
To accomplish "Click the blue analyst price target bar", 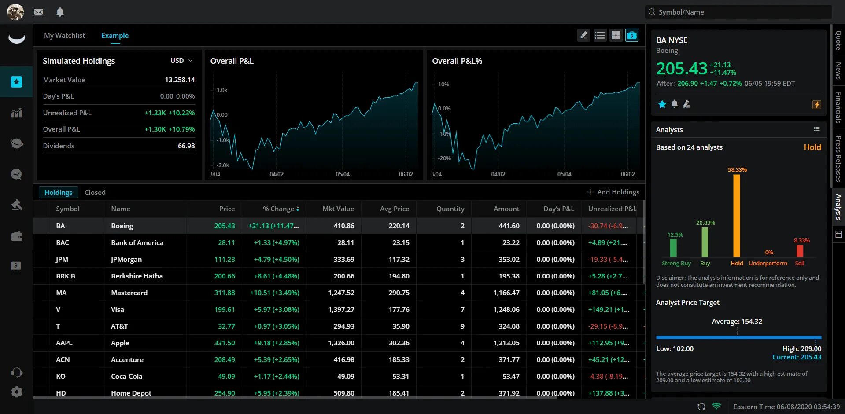I will pos(738,337).
